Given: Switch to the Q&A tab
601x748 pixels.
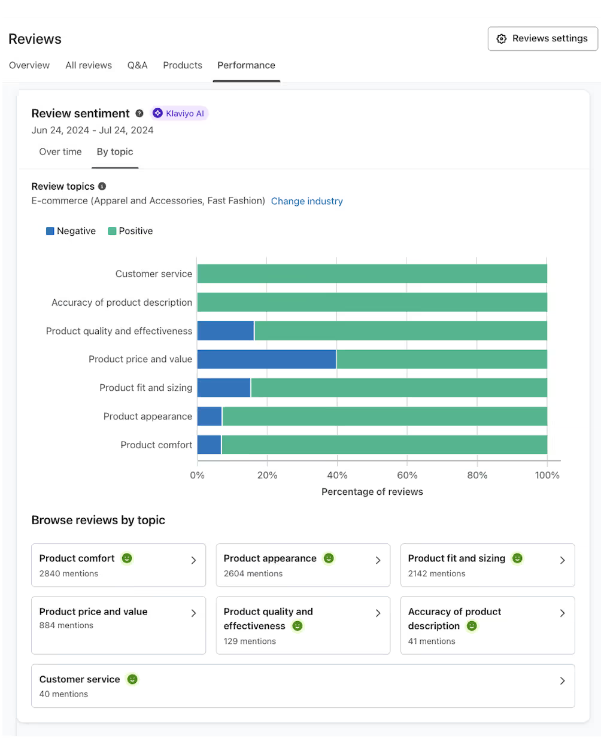Looking at the screenshot, I should coord(137,65).
